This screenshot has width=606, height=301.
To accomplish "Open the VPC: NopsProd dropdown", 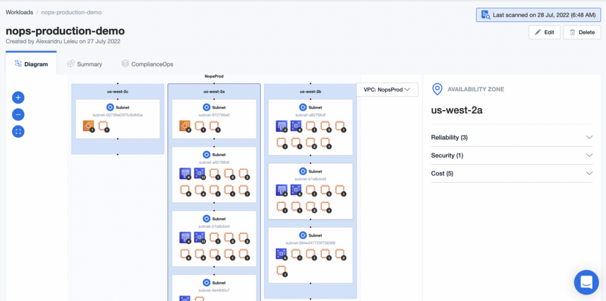I will tap(387, 90).
